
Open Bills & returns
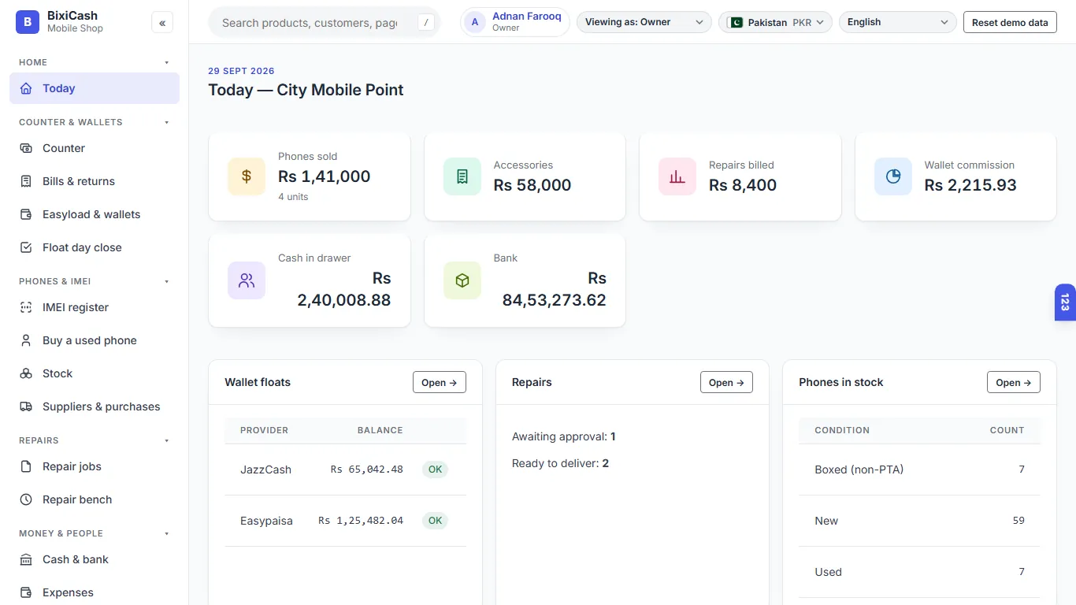pos(95,181)
